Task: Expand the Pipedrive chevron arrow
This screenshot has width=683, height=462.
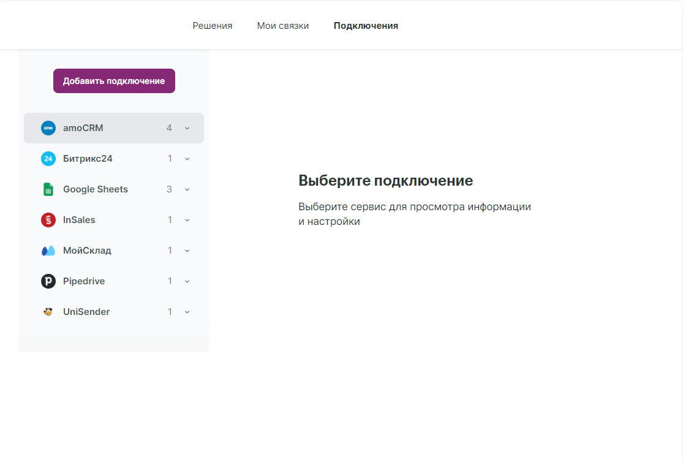Action: pos(187,281)
